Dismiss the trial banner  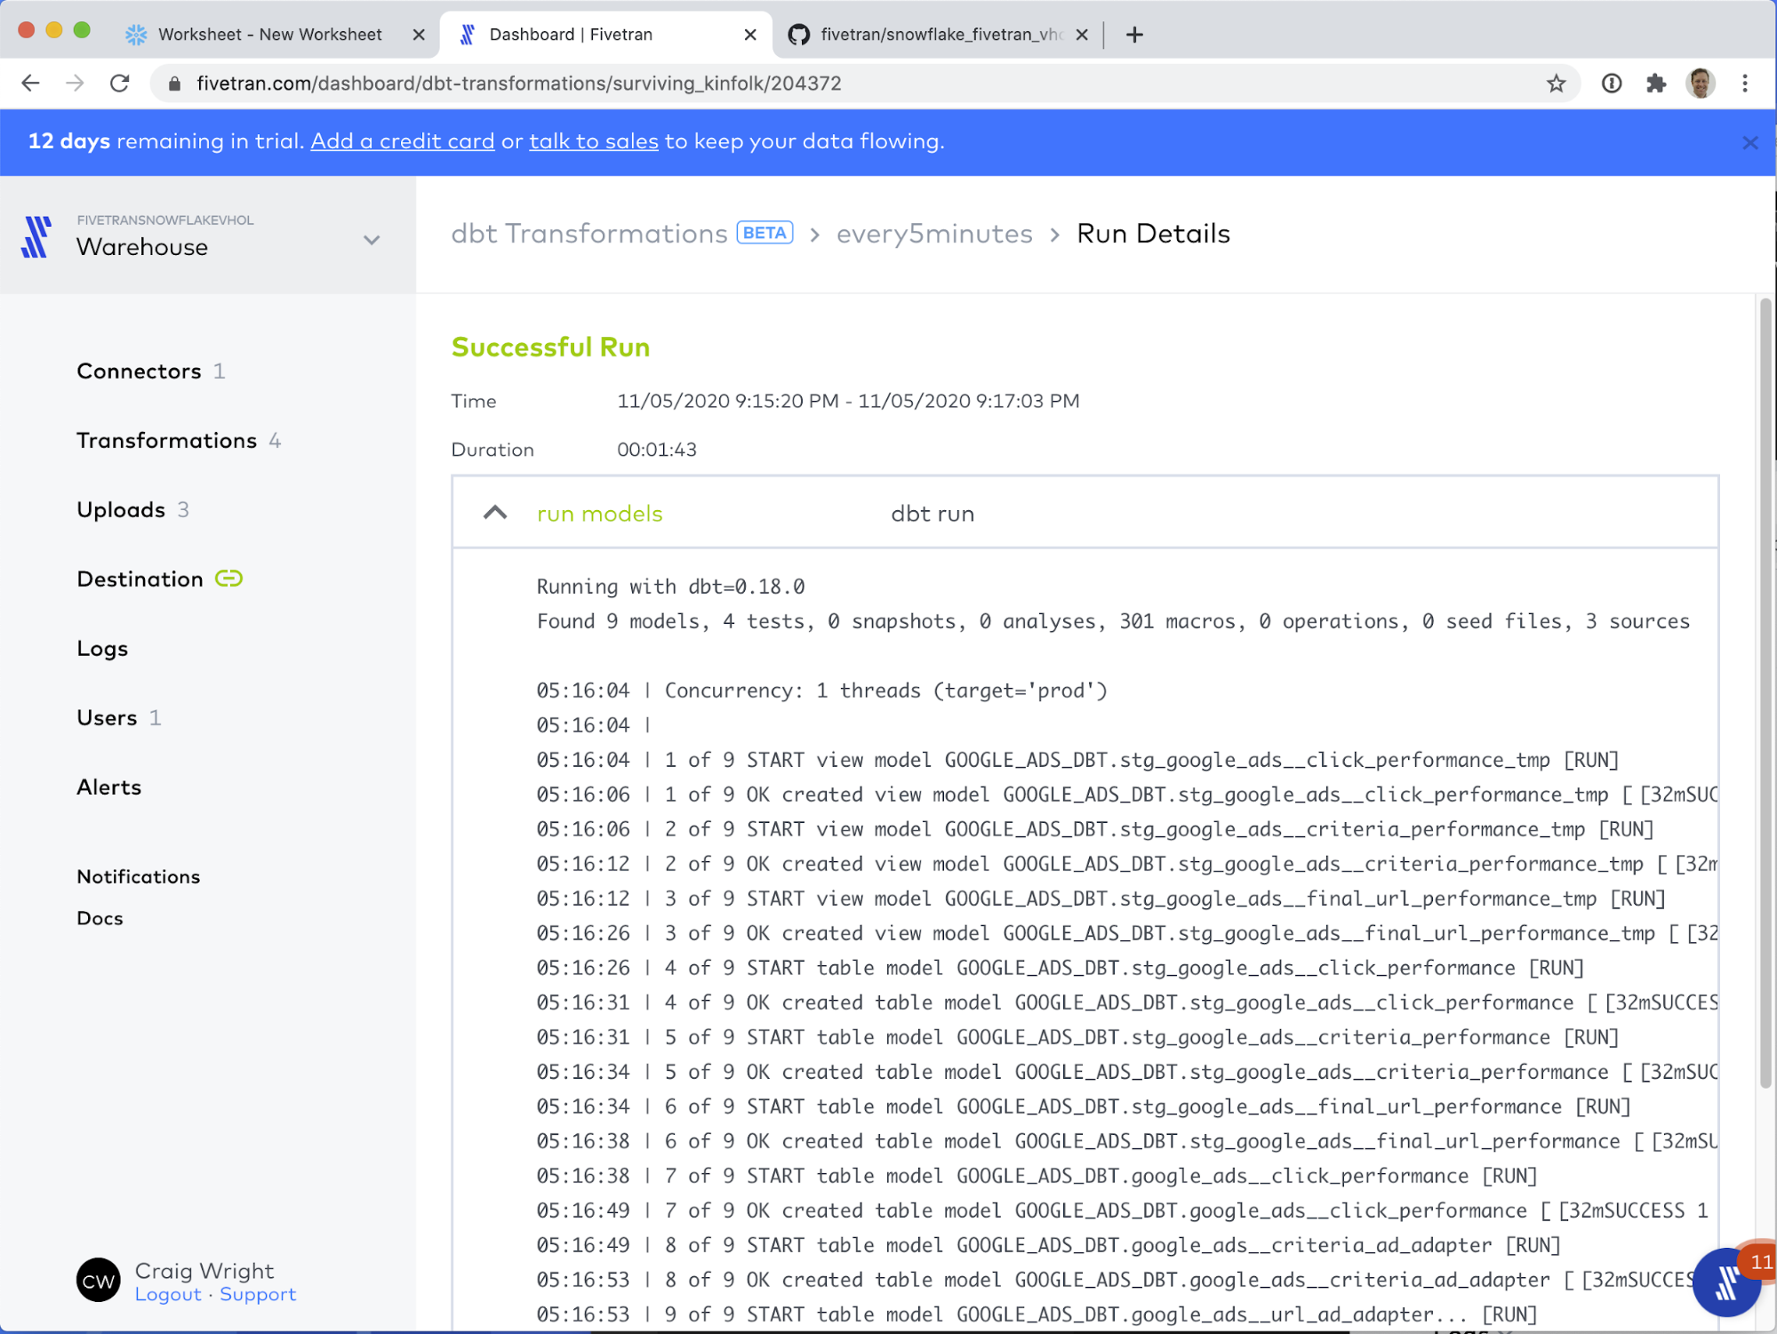(1749, 142)
